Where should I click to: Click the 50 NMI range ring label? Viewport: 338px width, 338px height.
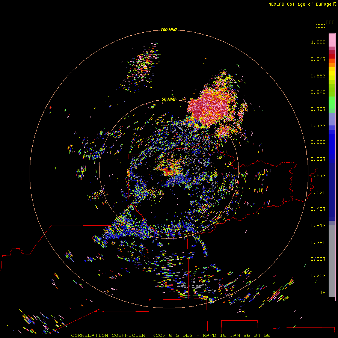pyautogui.click(x=169, y=99)
